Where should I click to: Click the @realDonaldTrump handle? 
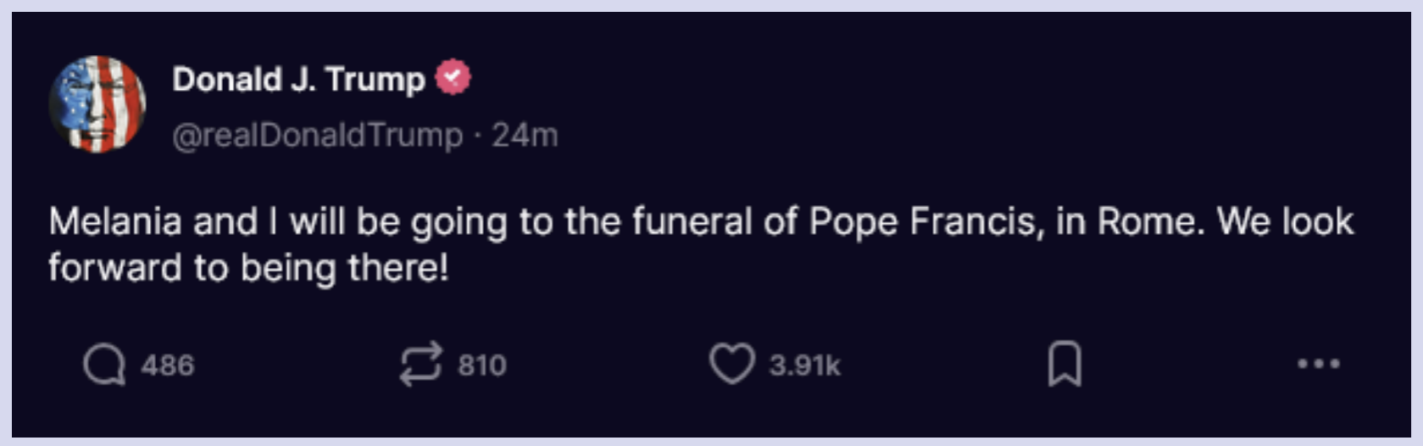point(318,136)
